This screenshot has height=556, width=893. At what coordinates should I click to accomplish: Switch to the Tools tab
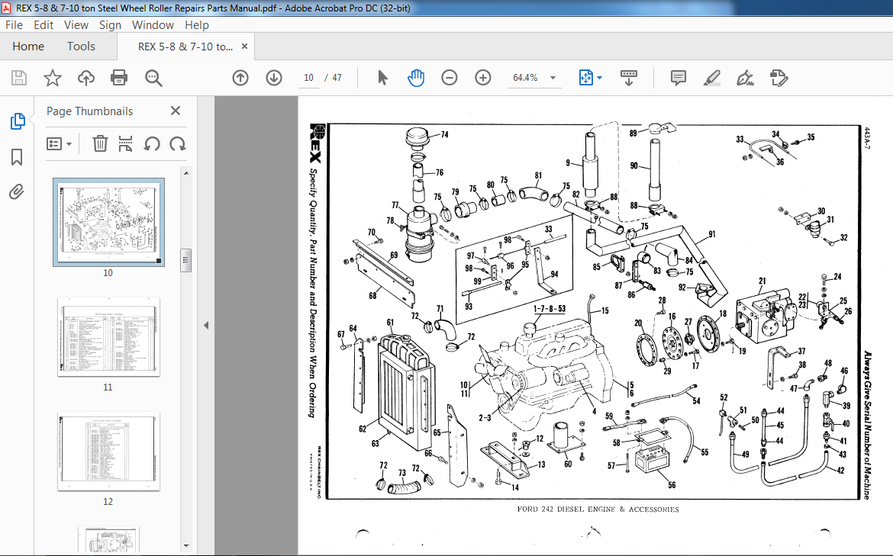(81, 46)
